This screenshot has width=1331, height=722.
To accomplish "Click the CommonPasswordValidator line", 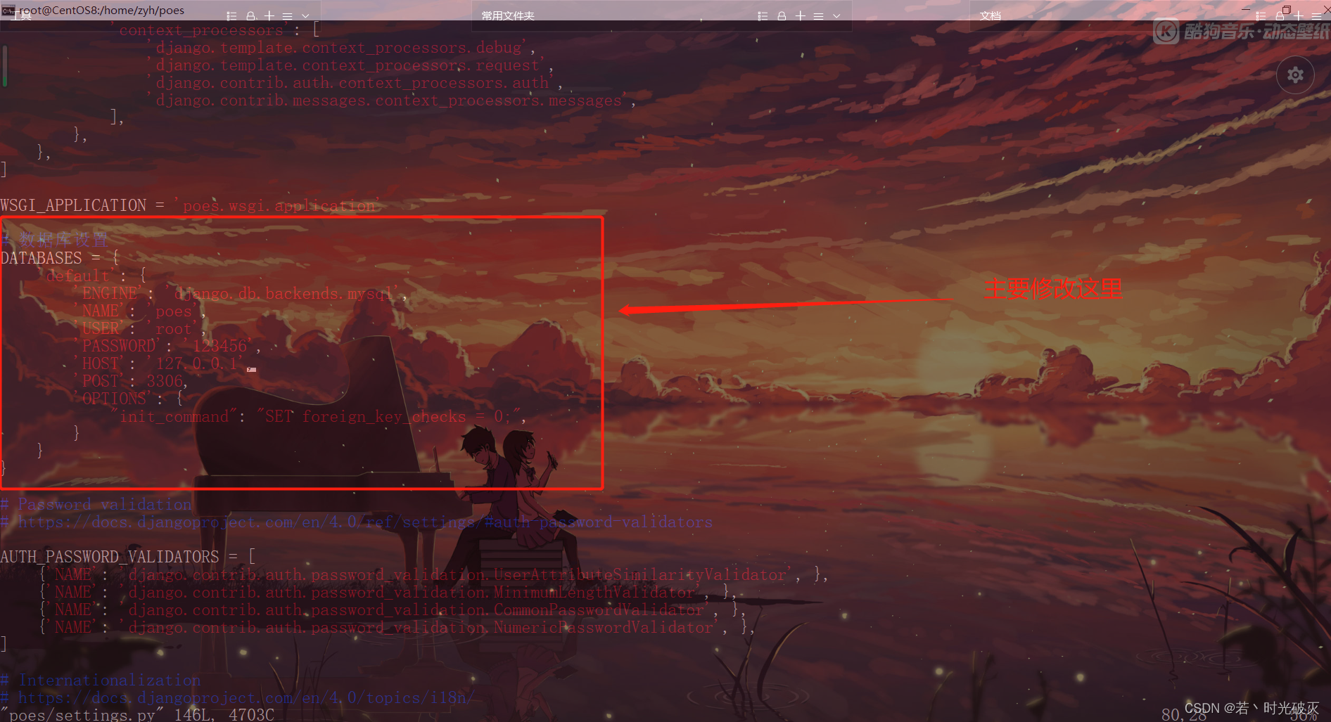I will point(393,610).
